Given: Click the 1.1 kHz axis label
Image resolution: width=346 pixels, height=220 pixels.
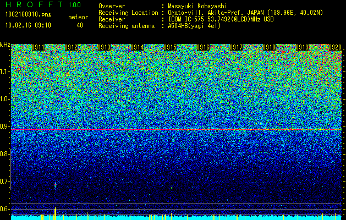Looking at the screenshot, I should coord(4,71).
